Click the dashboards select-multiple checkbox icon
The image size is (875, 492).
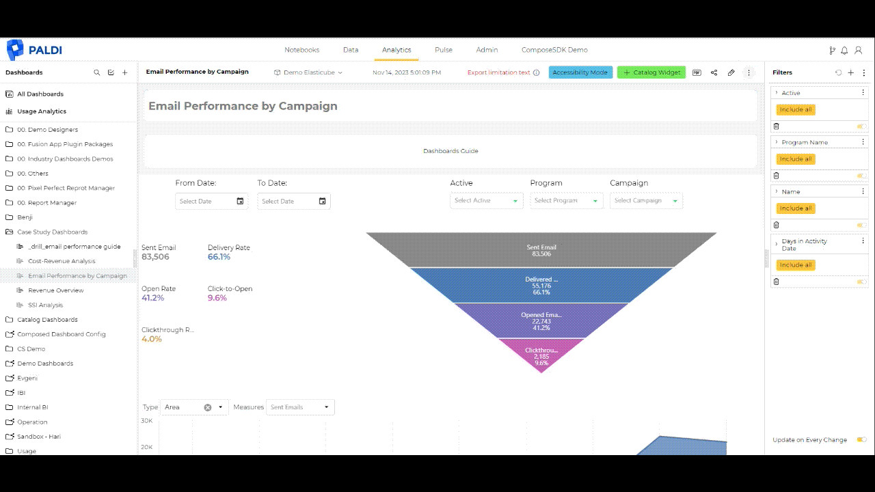point(111,72)
